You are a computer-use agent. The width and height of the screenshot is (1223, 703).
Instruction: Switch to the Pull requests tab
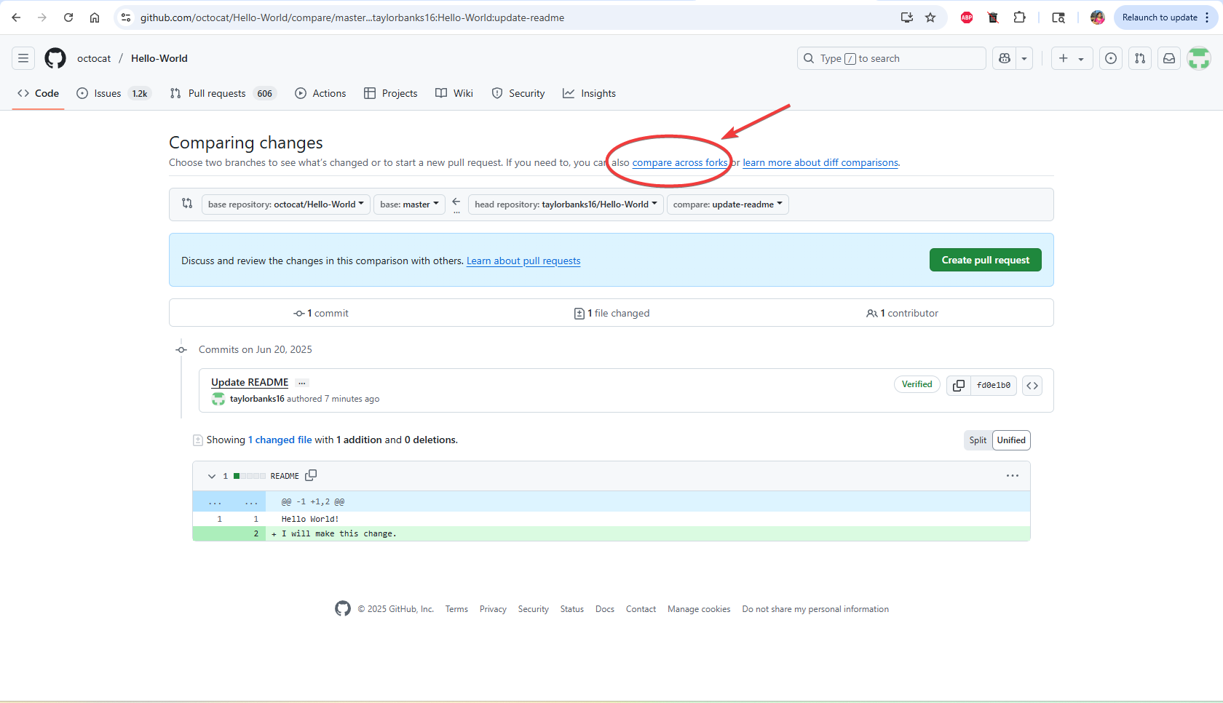[x=223, y=93]
